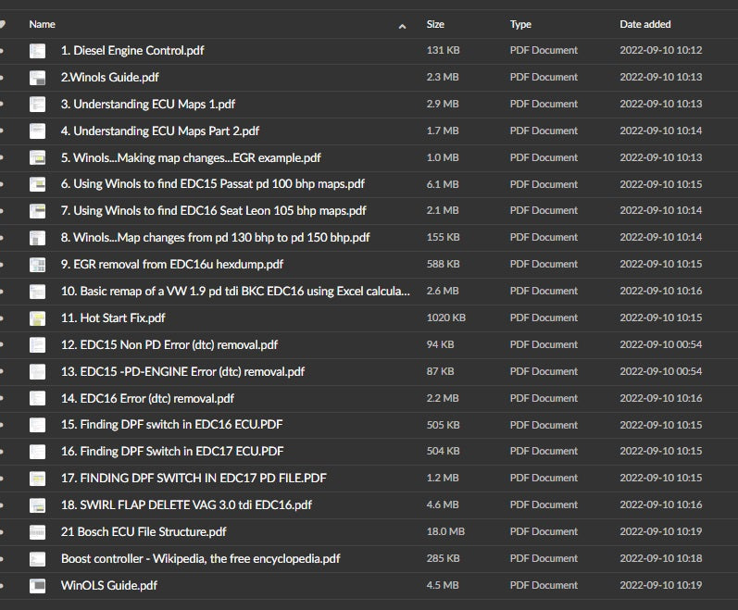
Task: Click the Type column header
Action: (x=520, y=25)
